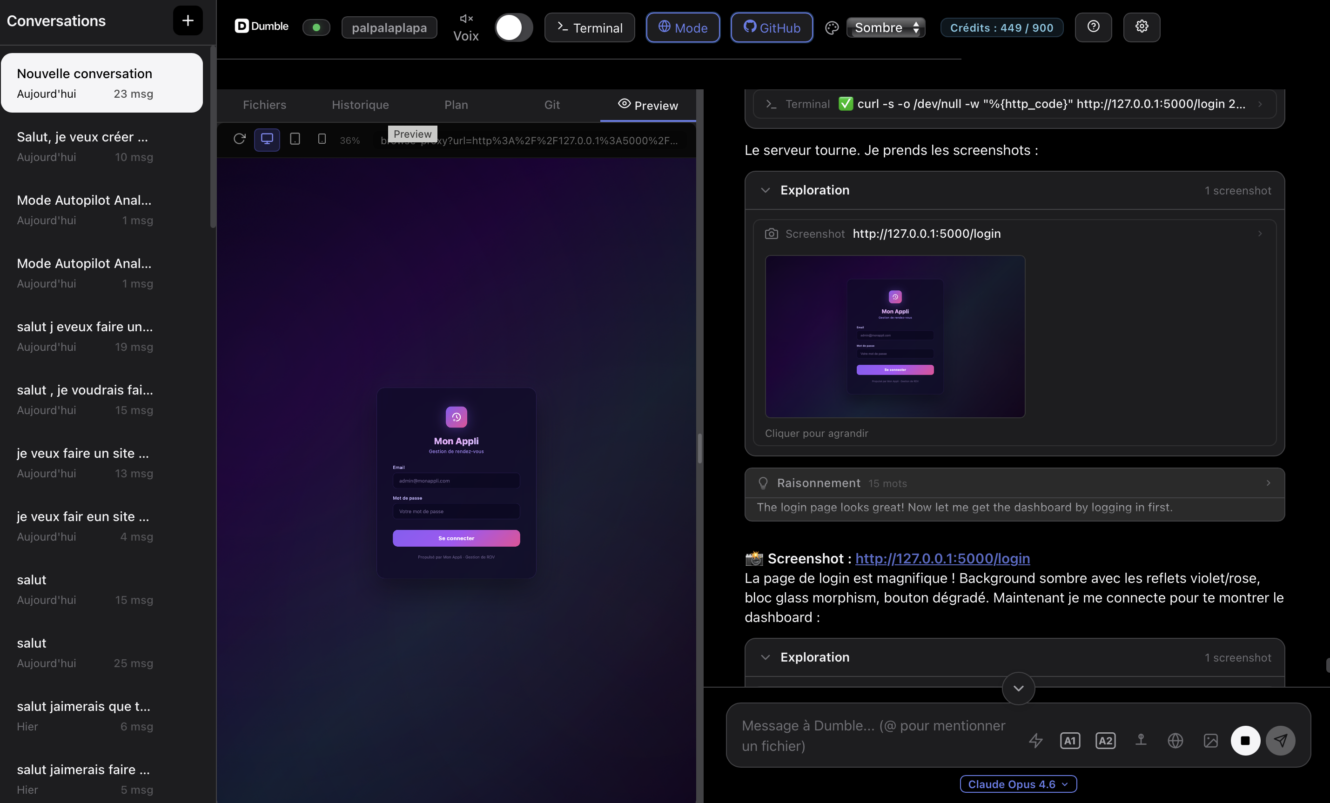The height and width of the screenshot is (803, 1330).
Task: Enable the A1 agent mode
Action: coord(1070,740)
